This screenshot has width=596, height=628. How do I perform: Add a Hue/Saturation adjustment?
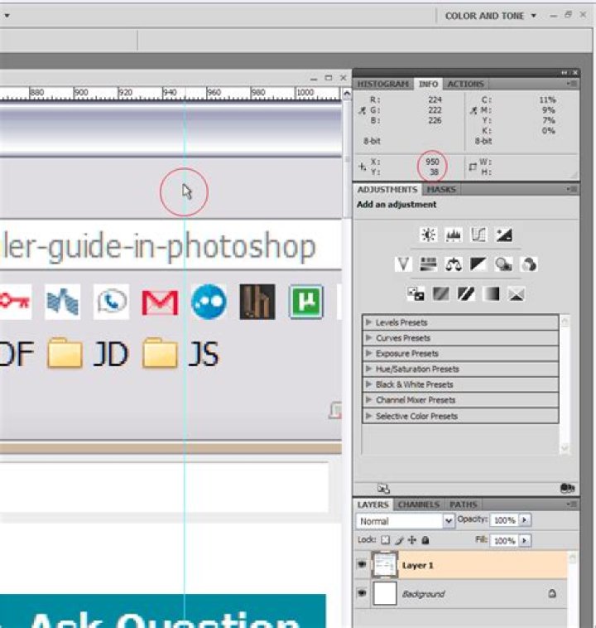[x=428, y=264]
